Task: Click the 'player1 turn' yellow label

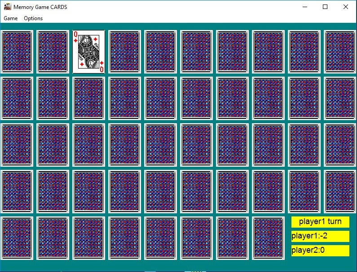Action: [320, 221]
